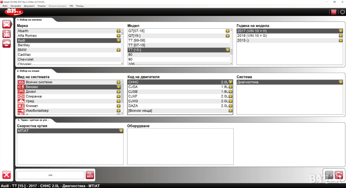The image size is (346, 188).
Task: Select the ABS brake icon for Спирачка
Action: click(21, 96)
